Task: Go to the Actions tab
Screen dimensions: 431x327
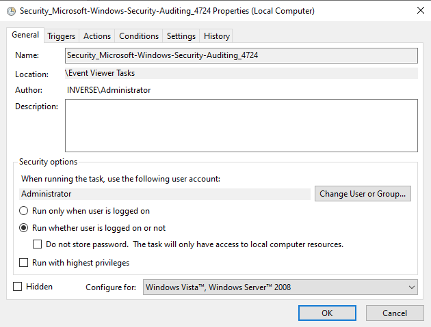Action: point(96,36)
